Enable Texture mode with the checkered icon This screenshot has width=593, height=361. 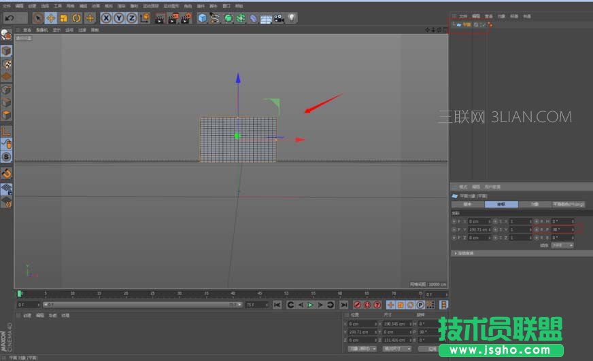[x=6, y=64]
